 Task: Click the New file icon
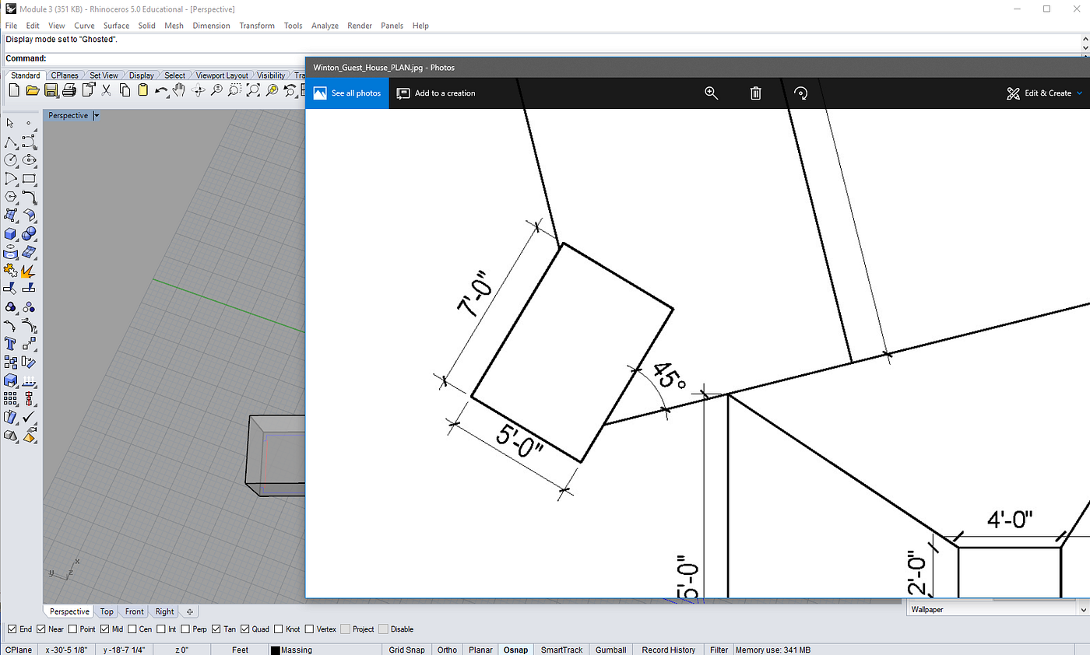pyautogui.click(x=14, y=90)
